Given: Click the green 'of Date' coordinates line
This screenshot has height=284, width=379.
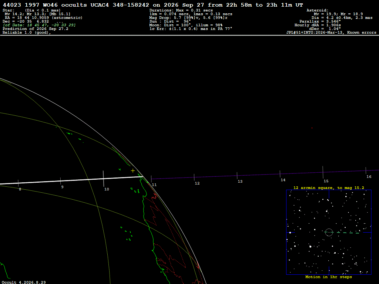Looking at the screenshot, I should [x=39, y=25].
